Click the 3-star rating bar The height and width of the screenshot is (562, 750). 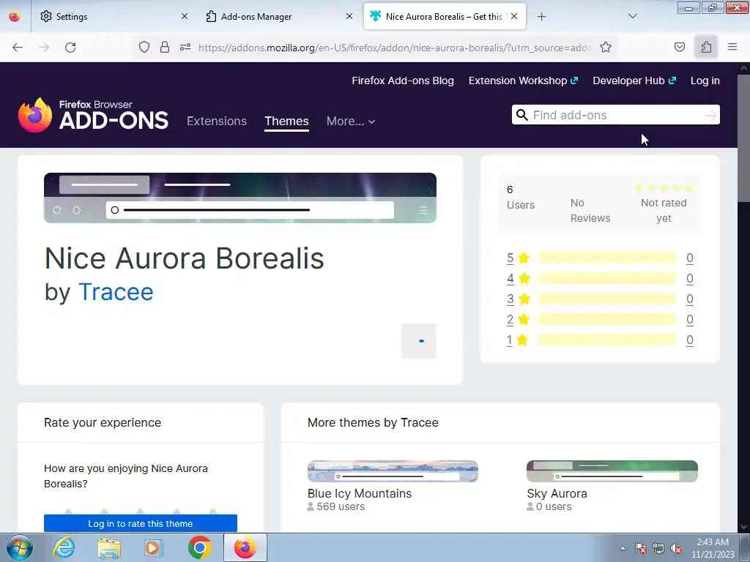607,299
